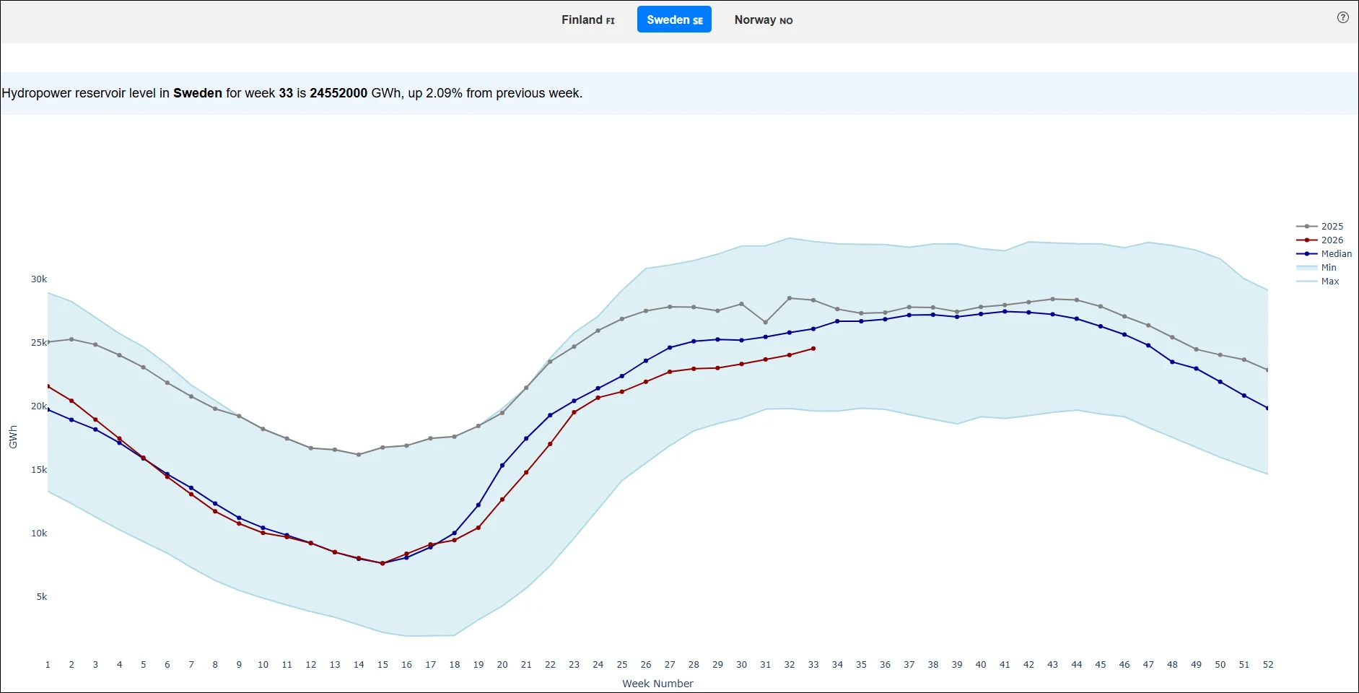Viewport: 1359px width, 693px height.
Task: Click the 2026 data point at week 33
Action: point(813,349)
